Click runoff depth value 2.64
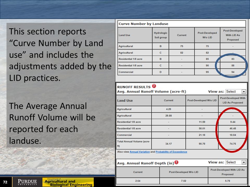This screenshot has height=187, width=250. click(138, 181)
